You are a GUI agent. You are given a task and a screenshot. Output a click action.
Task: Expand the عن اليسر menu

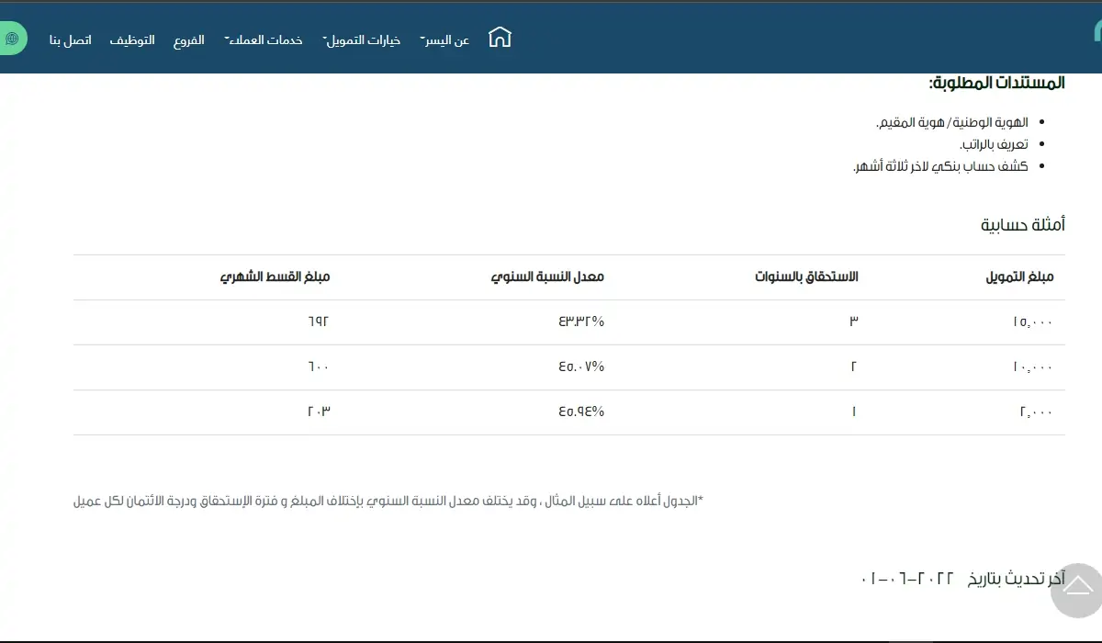click(444, 40)
